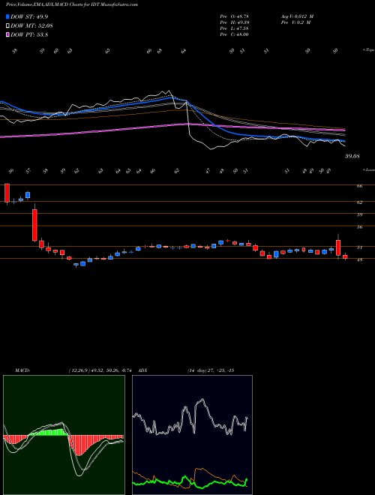Click the 59 price axis label

[x=359, y=214]
